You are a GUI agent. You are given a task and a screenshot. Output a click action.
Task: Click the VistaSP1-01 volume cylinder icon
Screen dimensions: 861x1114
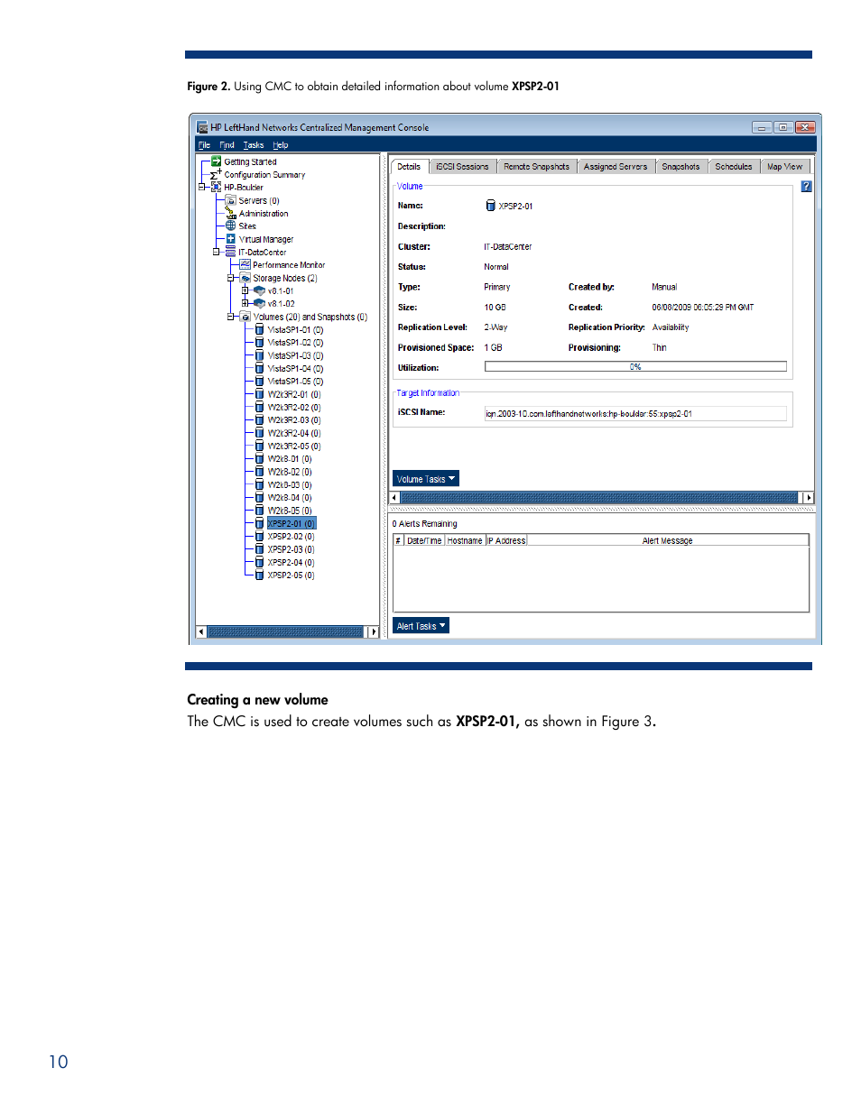pyautogui.click(x=260, y=329)
